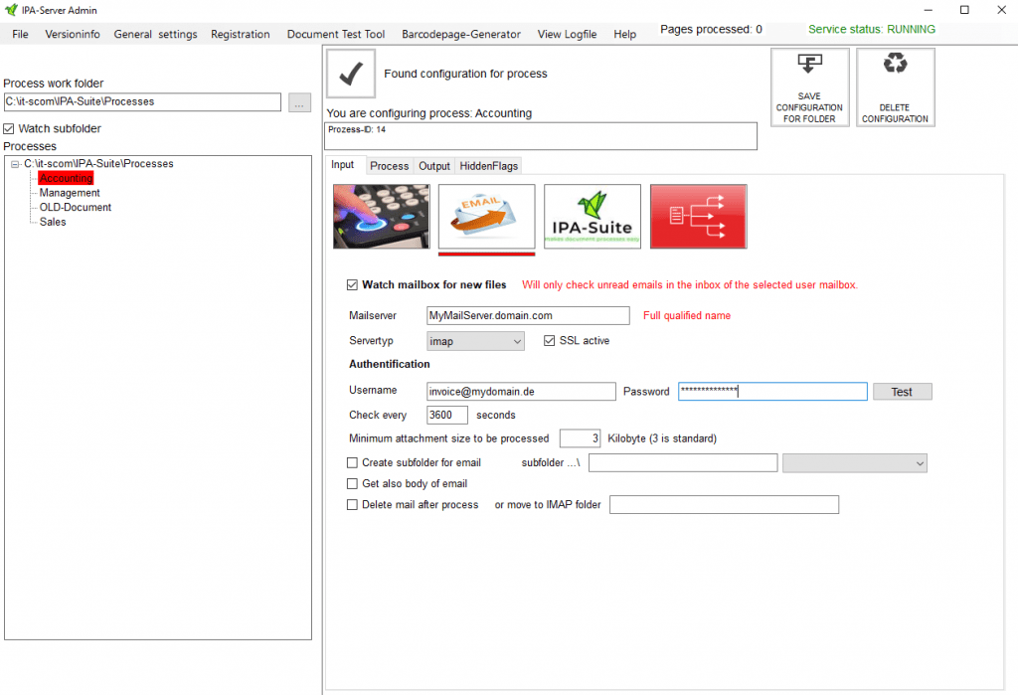1018x695 pixels.
Task: Pick the IPA-Suite input source icon
Action: pyautogui.click(x=592, y=216)
